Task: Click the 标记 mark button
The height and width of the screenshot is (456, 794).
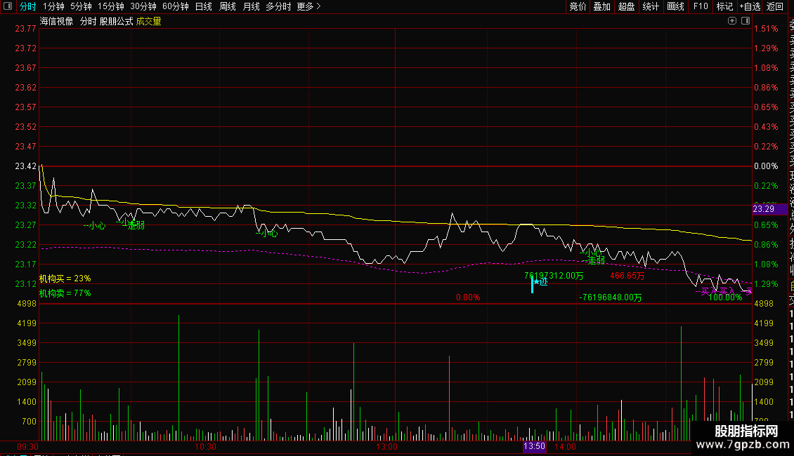Action: tap(724, 6)
